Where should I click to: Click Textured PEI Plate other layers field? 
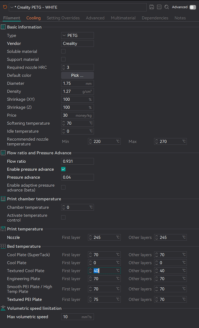point(171,299)
